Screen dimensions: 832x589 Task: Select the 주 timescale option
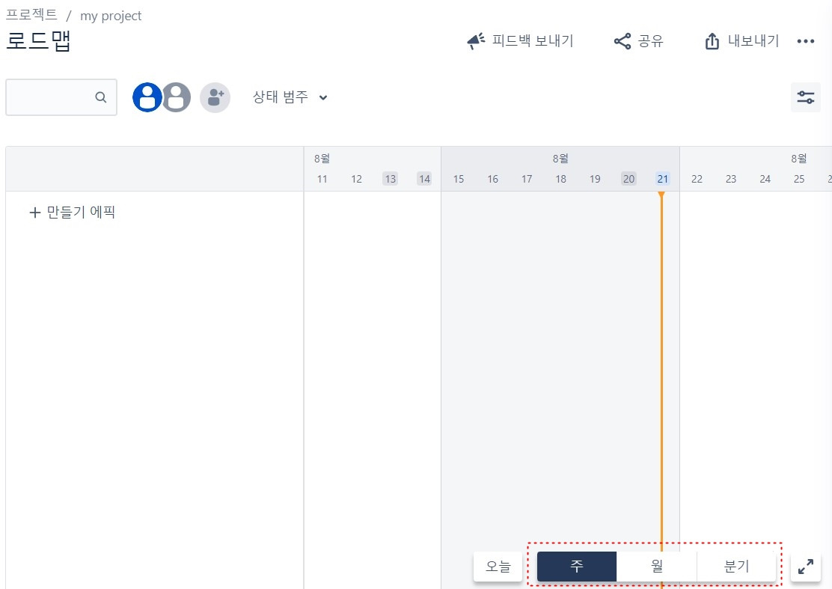point(576,567)
